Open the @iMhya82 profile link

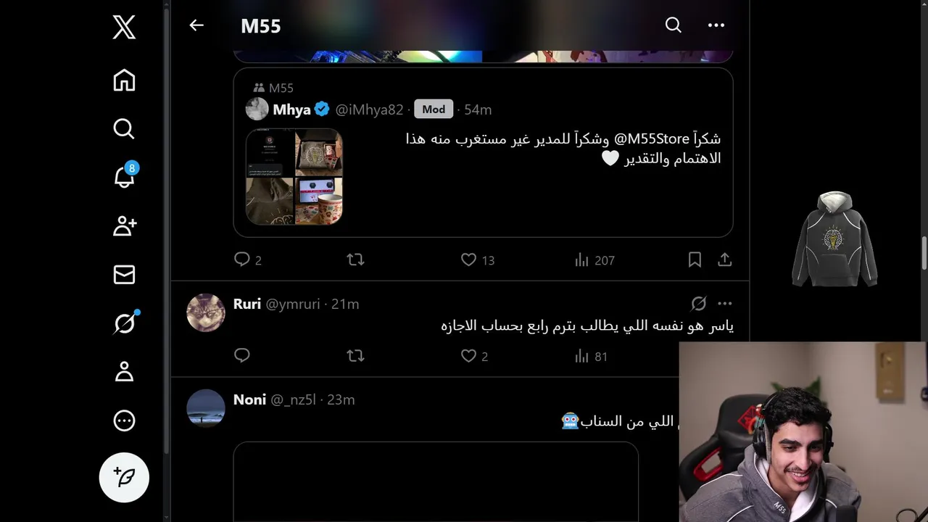click(369, 109)
